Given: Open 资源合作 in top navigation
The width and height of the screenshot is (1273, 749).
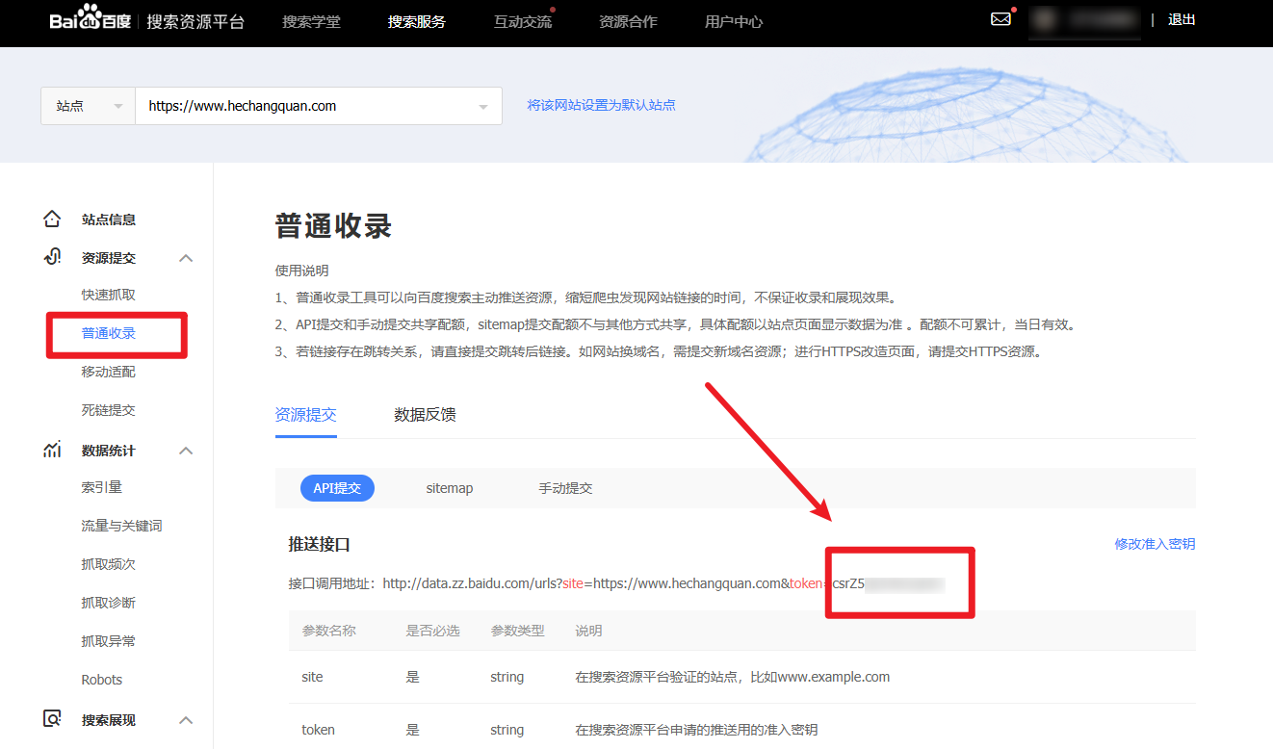Looking at the screenshot, I should coord(628,21).
